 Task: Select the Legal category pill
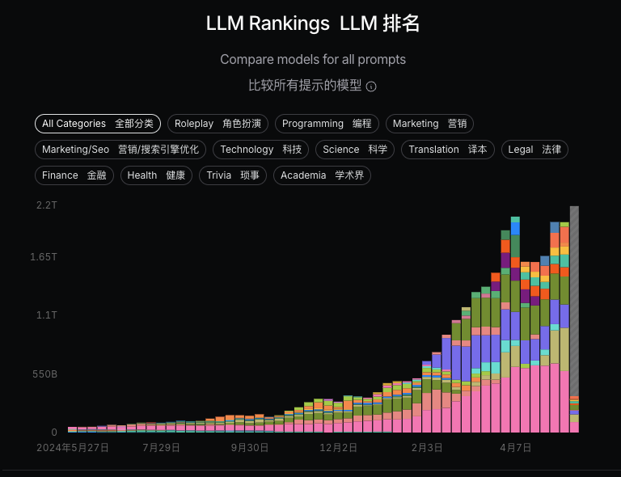(534, 150)
